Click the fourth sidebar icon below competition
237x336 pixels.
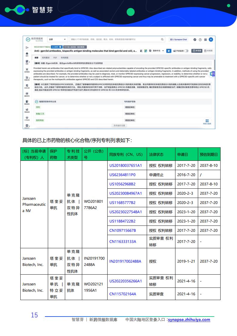(x=27, y=78)
